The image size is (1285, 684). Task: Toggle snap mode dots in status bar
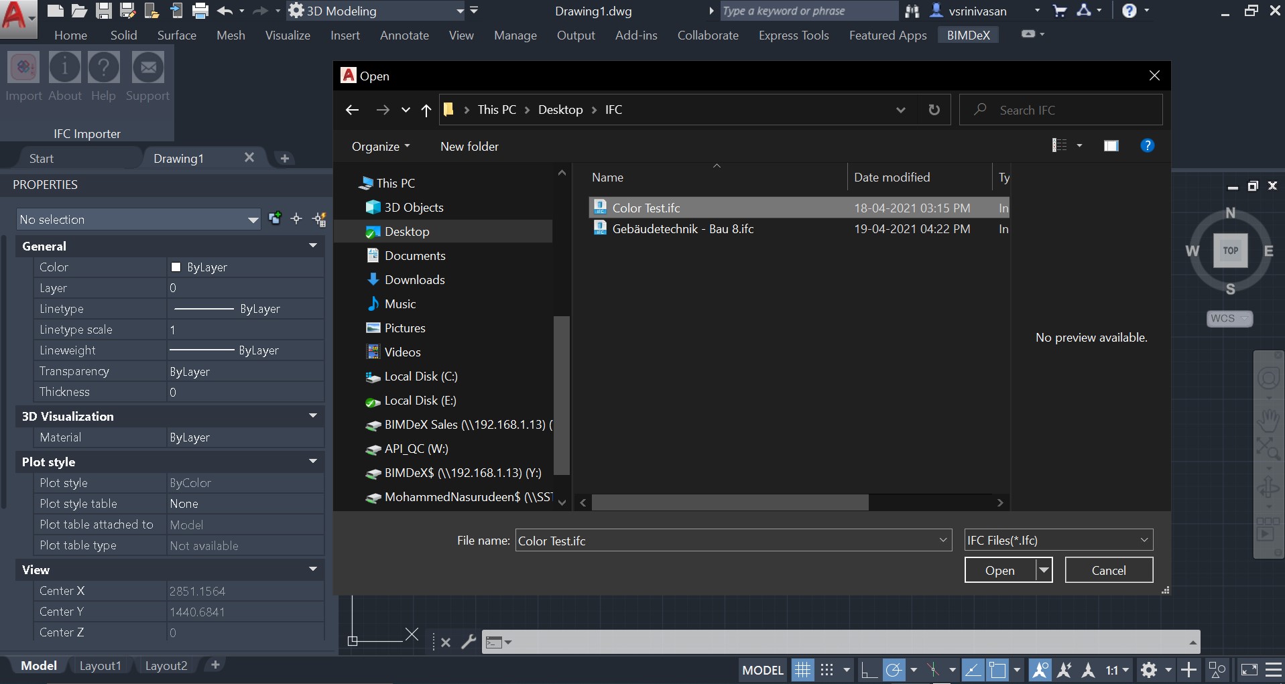point(827,670)
